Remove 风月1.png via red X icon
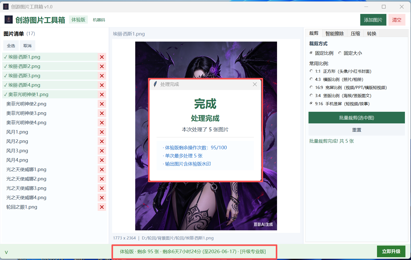This screenshot has width=411, height=260. tap(102, 132)
